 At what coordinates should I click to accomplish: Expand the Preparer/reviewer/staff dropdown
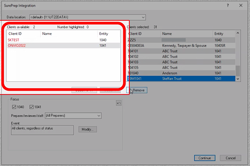pos(99,116)
